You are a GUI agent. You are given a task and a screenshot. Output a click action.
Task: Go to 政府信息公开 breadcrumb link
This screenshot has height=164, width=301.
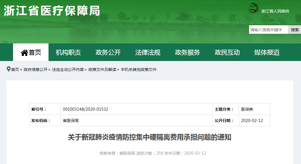[35, 70]
